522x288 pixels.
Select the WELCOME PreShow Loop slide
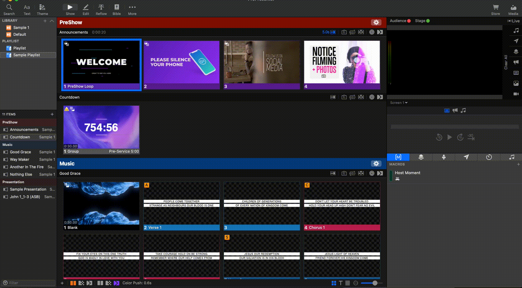click(102, 65)
